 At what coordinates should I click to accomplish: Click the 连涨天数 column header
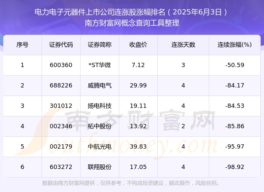coord(183,45)
